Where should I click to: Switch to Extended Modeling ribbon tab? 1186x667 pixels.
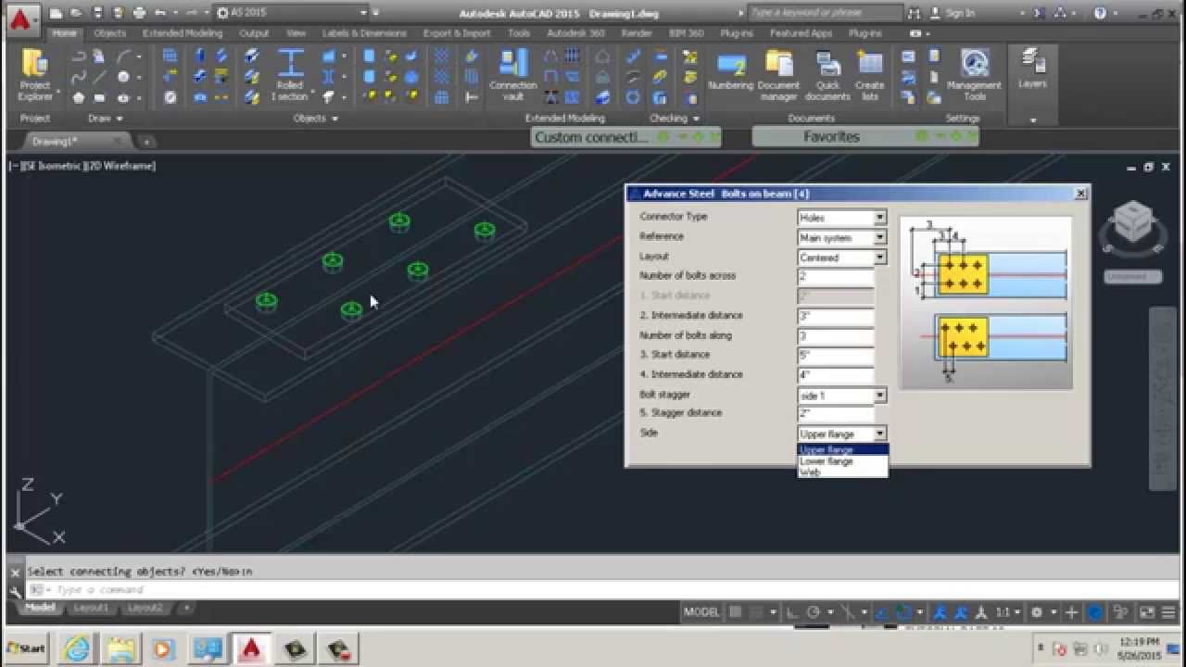pyautogui.click(x=183, y=33)
